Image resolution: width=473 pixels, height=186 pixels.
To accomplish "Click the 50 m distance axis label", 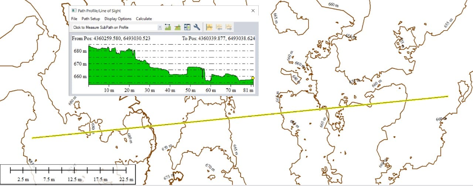I will tap(190, 90).
